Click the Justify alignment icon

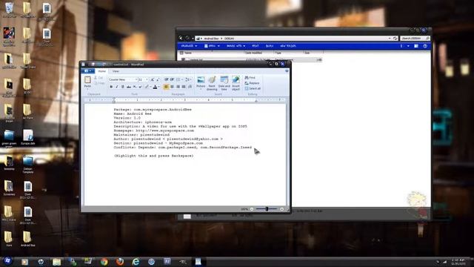[x=184, y=87]
